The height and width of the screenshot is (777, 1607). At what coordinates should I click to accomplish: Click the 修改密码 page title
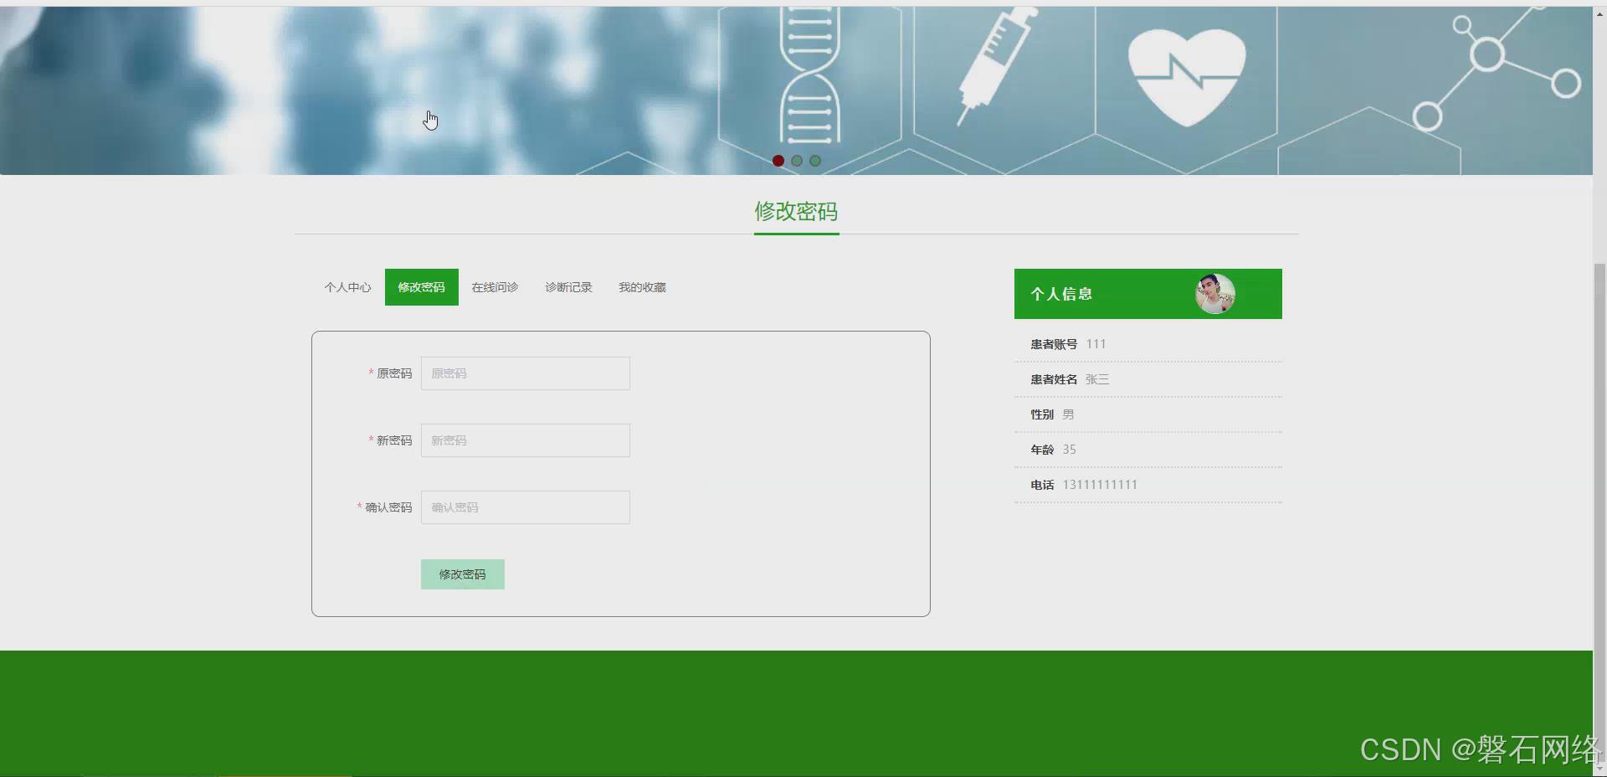(796, 213)
